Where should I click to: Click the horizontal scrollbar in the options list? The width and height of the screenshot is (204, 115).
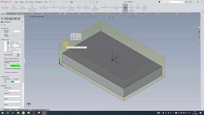click(10, 52)
